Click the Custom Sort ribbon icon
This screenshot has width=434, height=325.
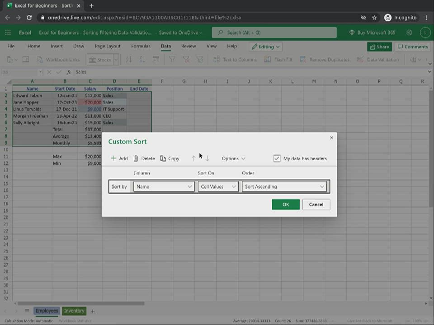click(x=156, y=60)
